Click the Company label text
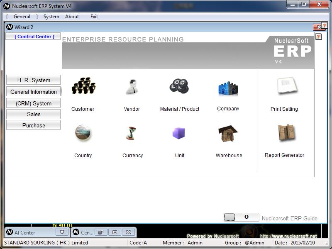This screenshot has height=249, width=332. pos(228,109)
